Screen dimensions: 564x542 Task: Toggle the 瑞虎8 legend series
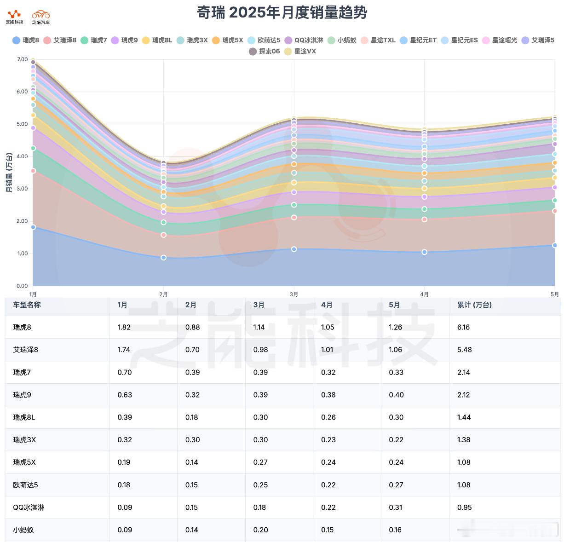(26, 40)
